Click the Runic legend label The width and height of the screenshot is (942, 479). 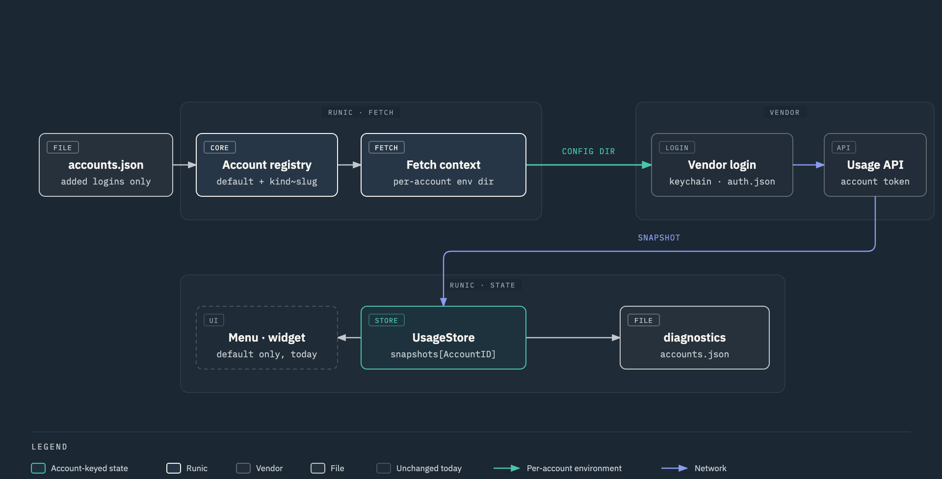(x=197, y=468)
